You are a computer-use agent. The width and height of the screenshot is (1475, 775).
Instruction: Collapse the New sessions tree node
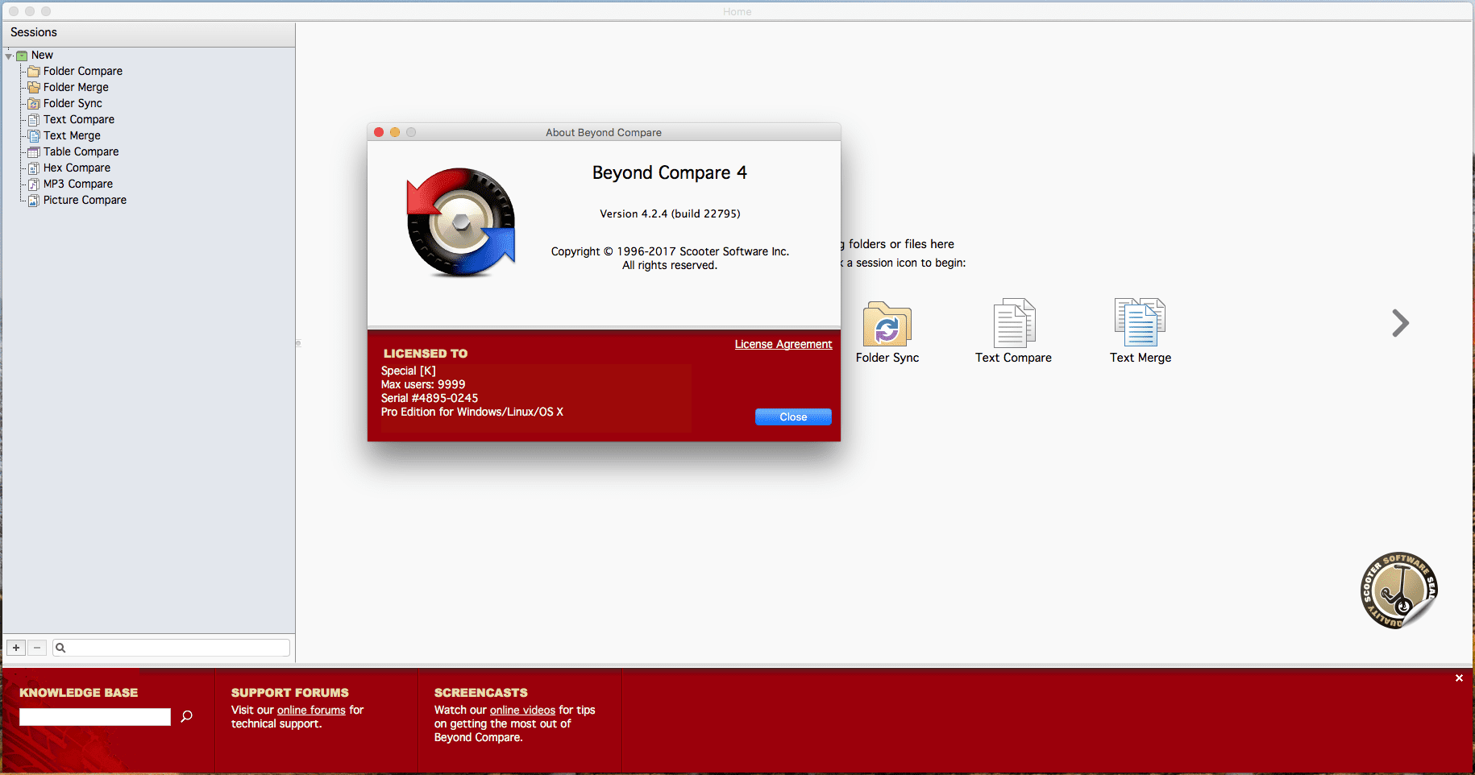(9, 56)
